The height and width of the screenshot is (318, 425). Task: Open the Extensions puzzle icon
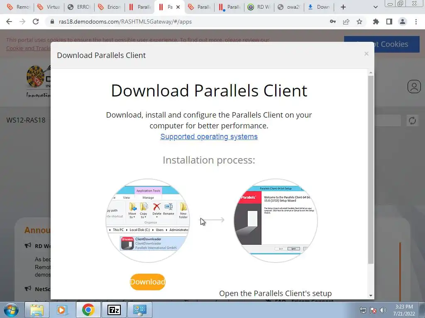coord(376,22)
